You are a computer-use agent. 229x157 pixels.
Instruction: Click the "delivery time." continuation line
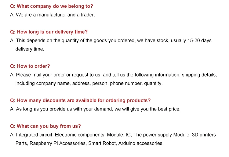[30, 49]
